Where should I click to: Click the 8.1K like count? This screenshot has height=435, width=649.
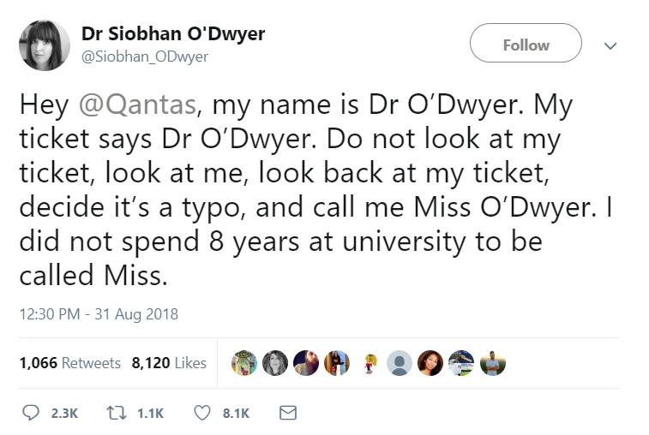(x=236, y=413)
